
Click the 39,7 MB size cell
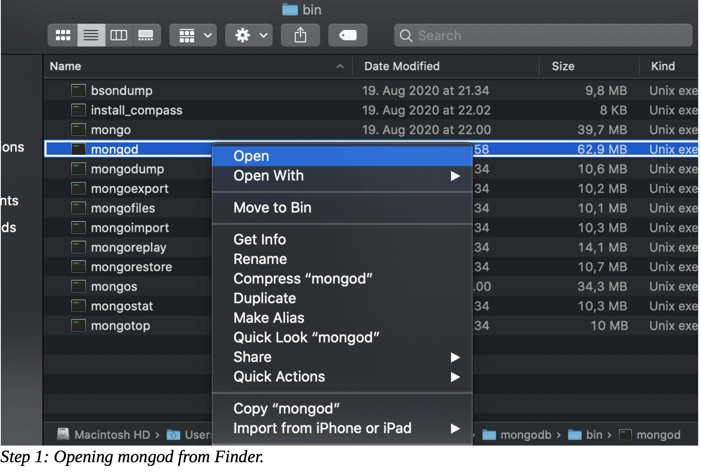[602, 130]
